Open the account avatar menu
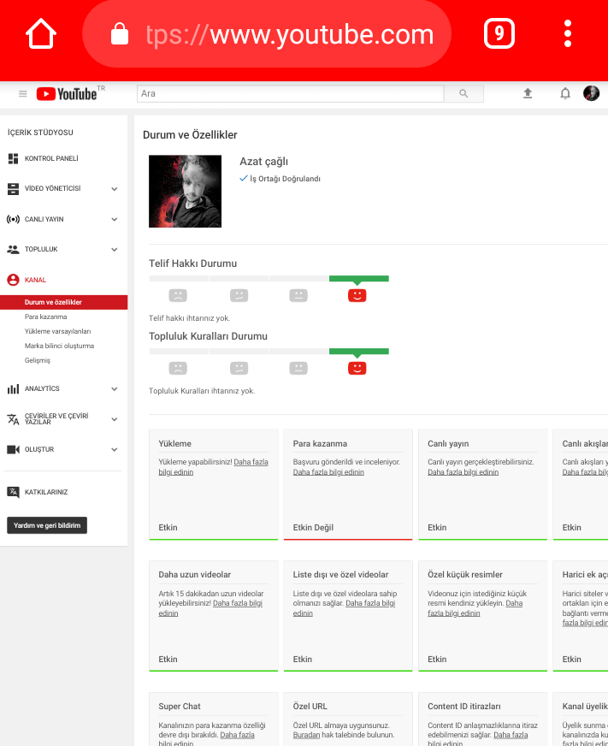608x746 pixels. click(592, 93)
